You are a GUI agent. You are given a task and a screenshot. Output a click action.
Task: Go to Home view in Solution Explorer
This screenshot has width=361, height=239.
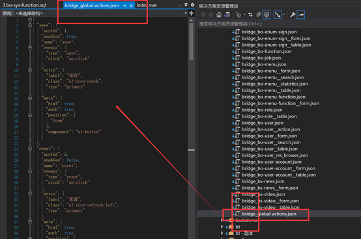pyautogui.click(x=219, y=15)
